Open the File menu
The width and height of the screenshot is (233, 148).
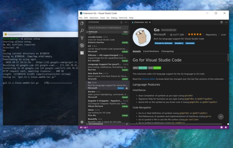[81, 18]
